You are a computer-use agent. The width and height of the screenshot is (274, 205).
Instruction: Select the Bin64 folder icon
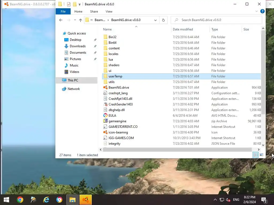[x=105, y=42]
